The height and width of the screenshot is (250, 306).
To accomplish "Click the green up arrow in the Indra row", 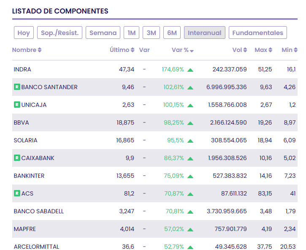I will (x=190, y=70).
